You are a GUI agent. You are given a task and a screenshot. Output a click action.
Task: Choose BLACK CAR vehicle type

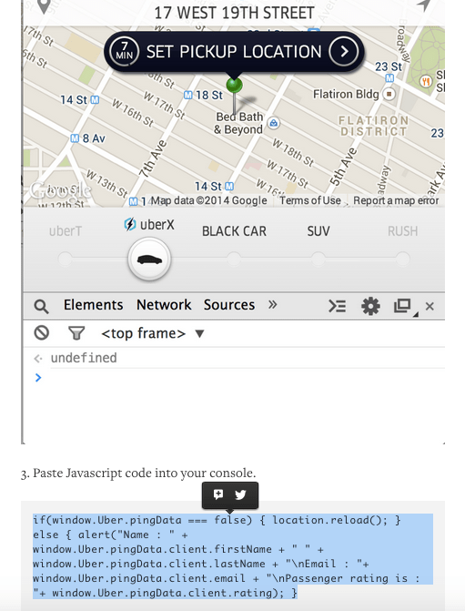tap(234, 231)
